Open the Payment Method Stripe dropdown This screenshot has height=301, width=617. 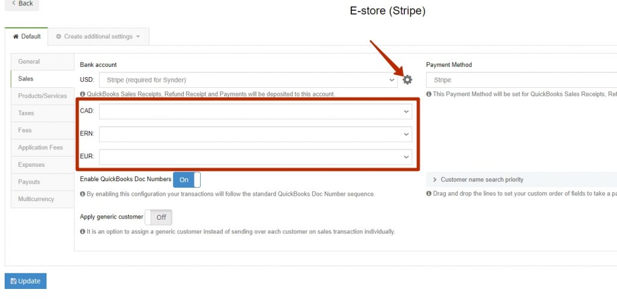coord(521,80)
